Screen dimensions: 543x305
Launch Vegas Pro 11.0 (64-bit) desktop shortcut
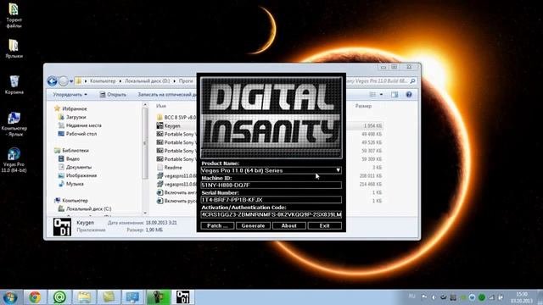tap(14, 160)
